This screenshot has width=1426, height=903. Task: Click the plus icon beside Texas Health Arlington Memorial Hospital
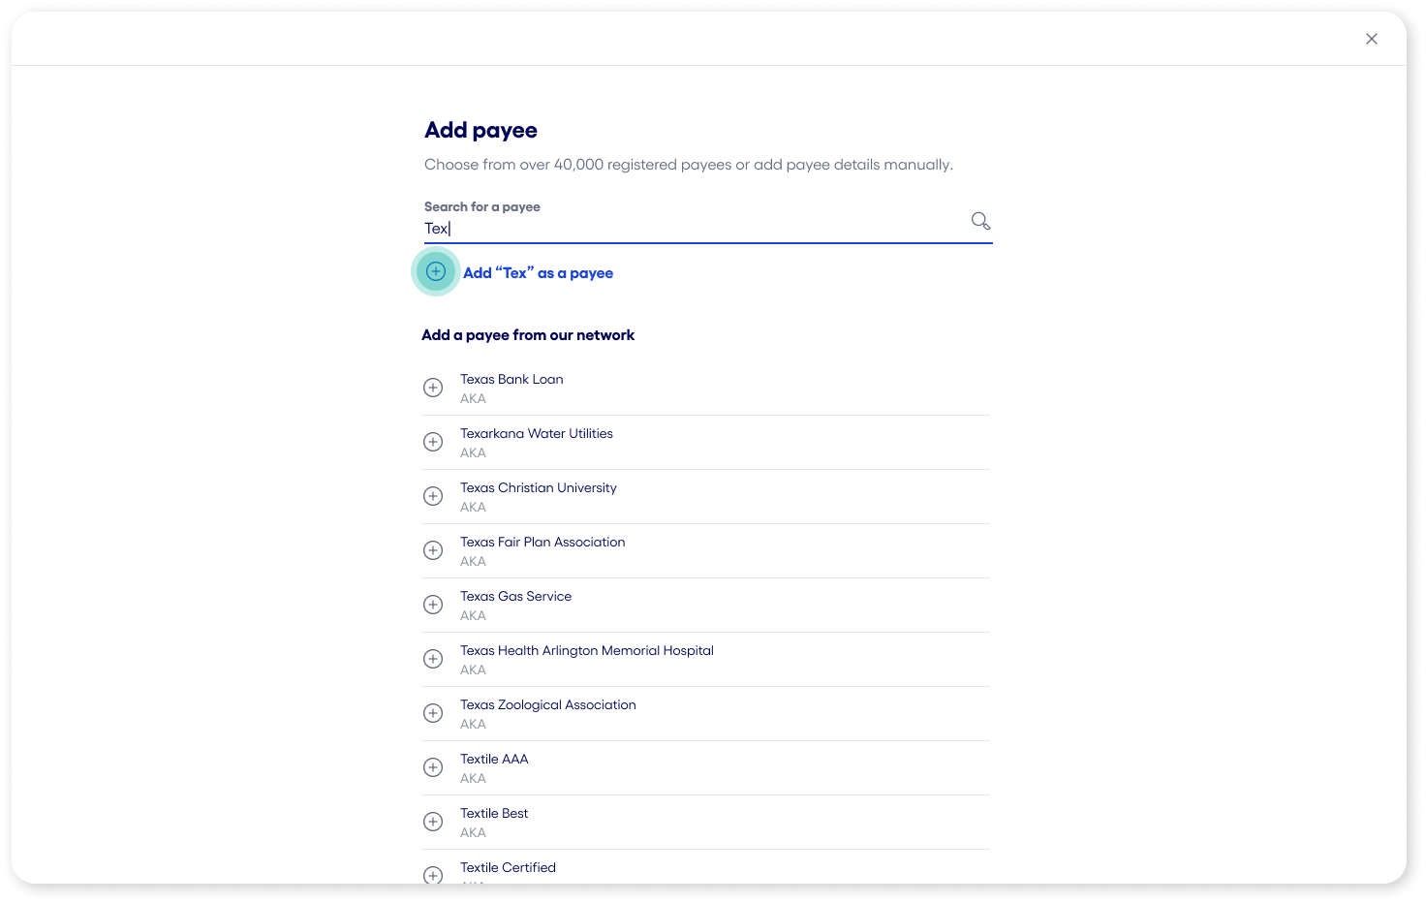point(433,659)
